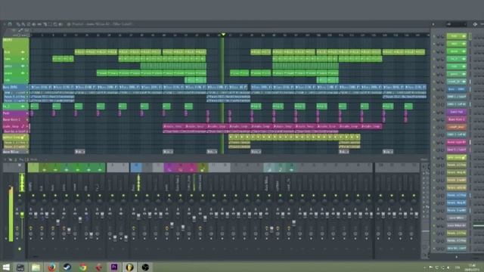This screenshot has width=484, height=272.
Task: Select the Slice tool in Playlist toolbar
Action: click(45, 23)
